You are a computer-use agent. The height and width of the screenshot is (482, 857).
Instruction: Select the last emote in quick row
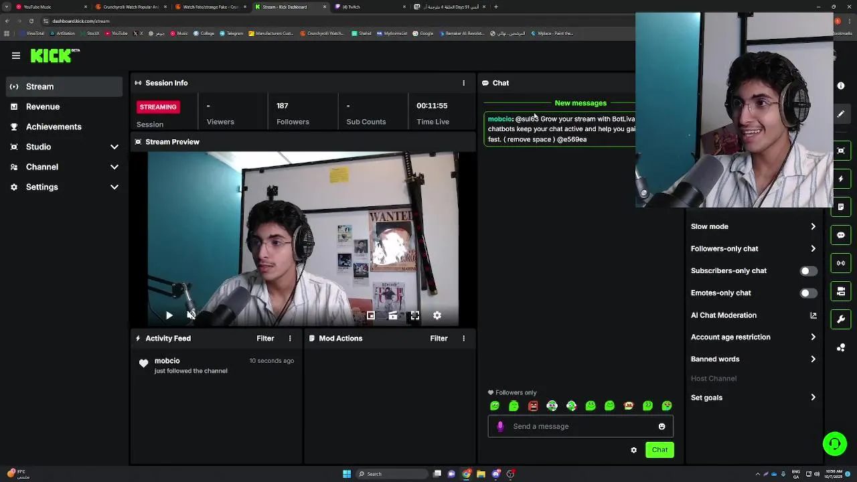click(667, 406)
